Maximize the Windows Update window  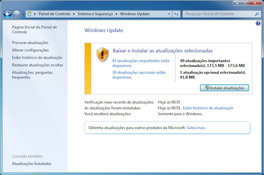click(x=245, y=3)
